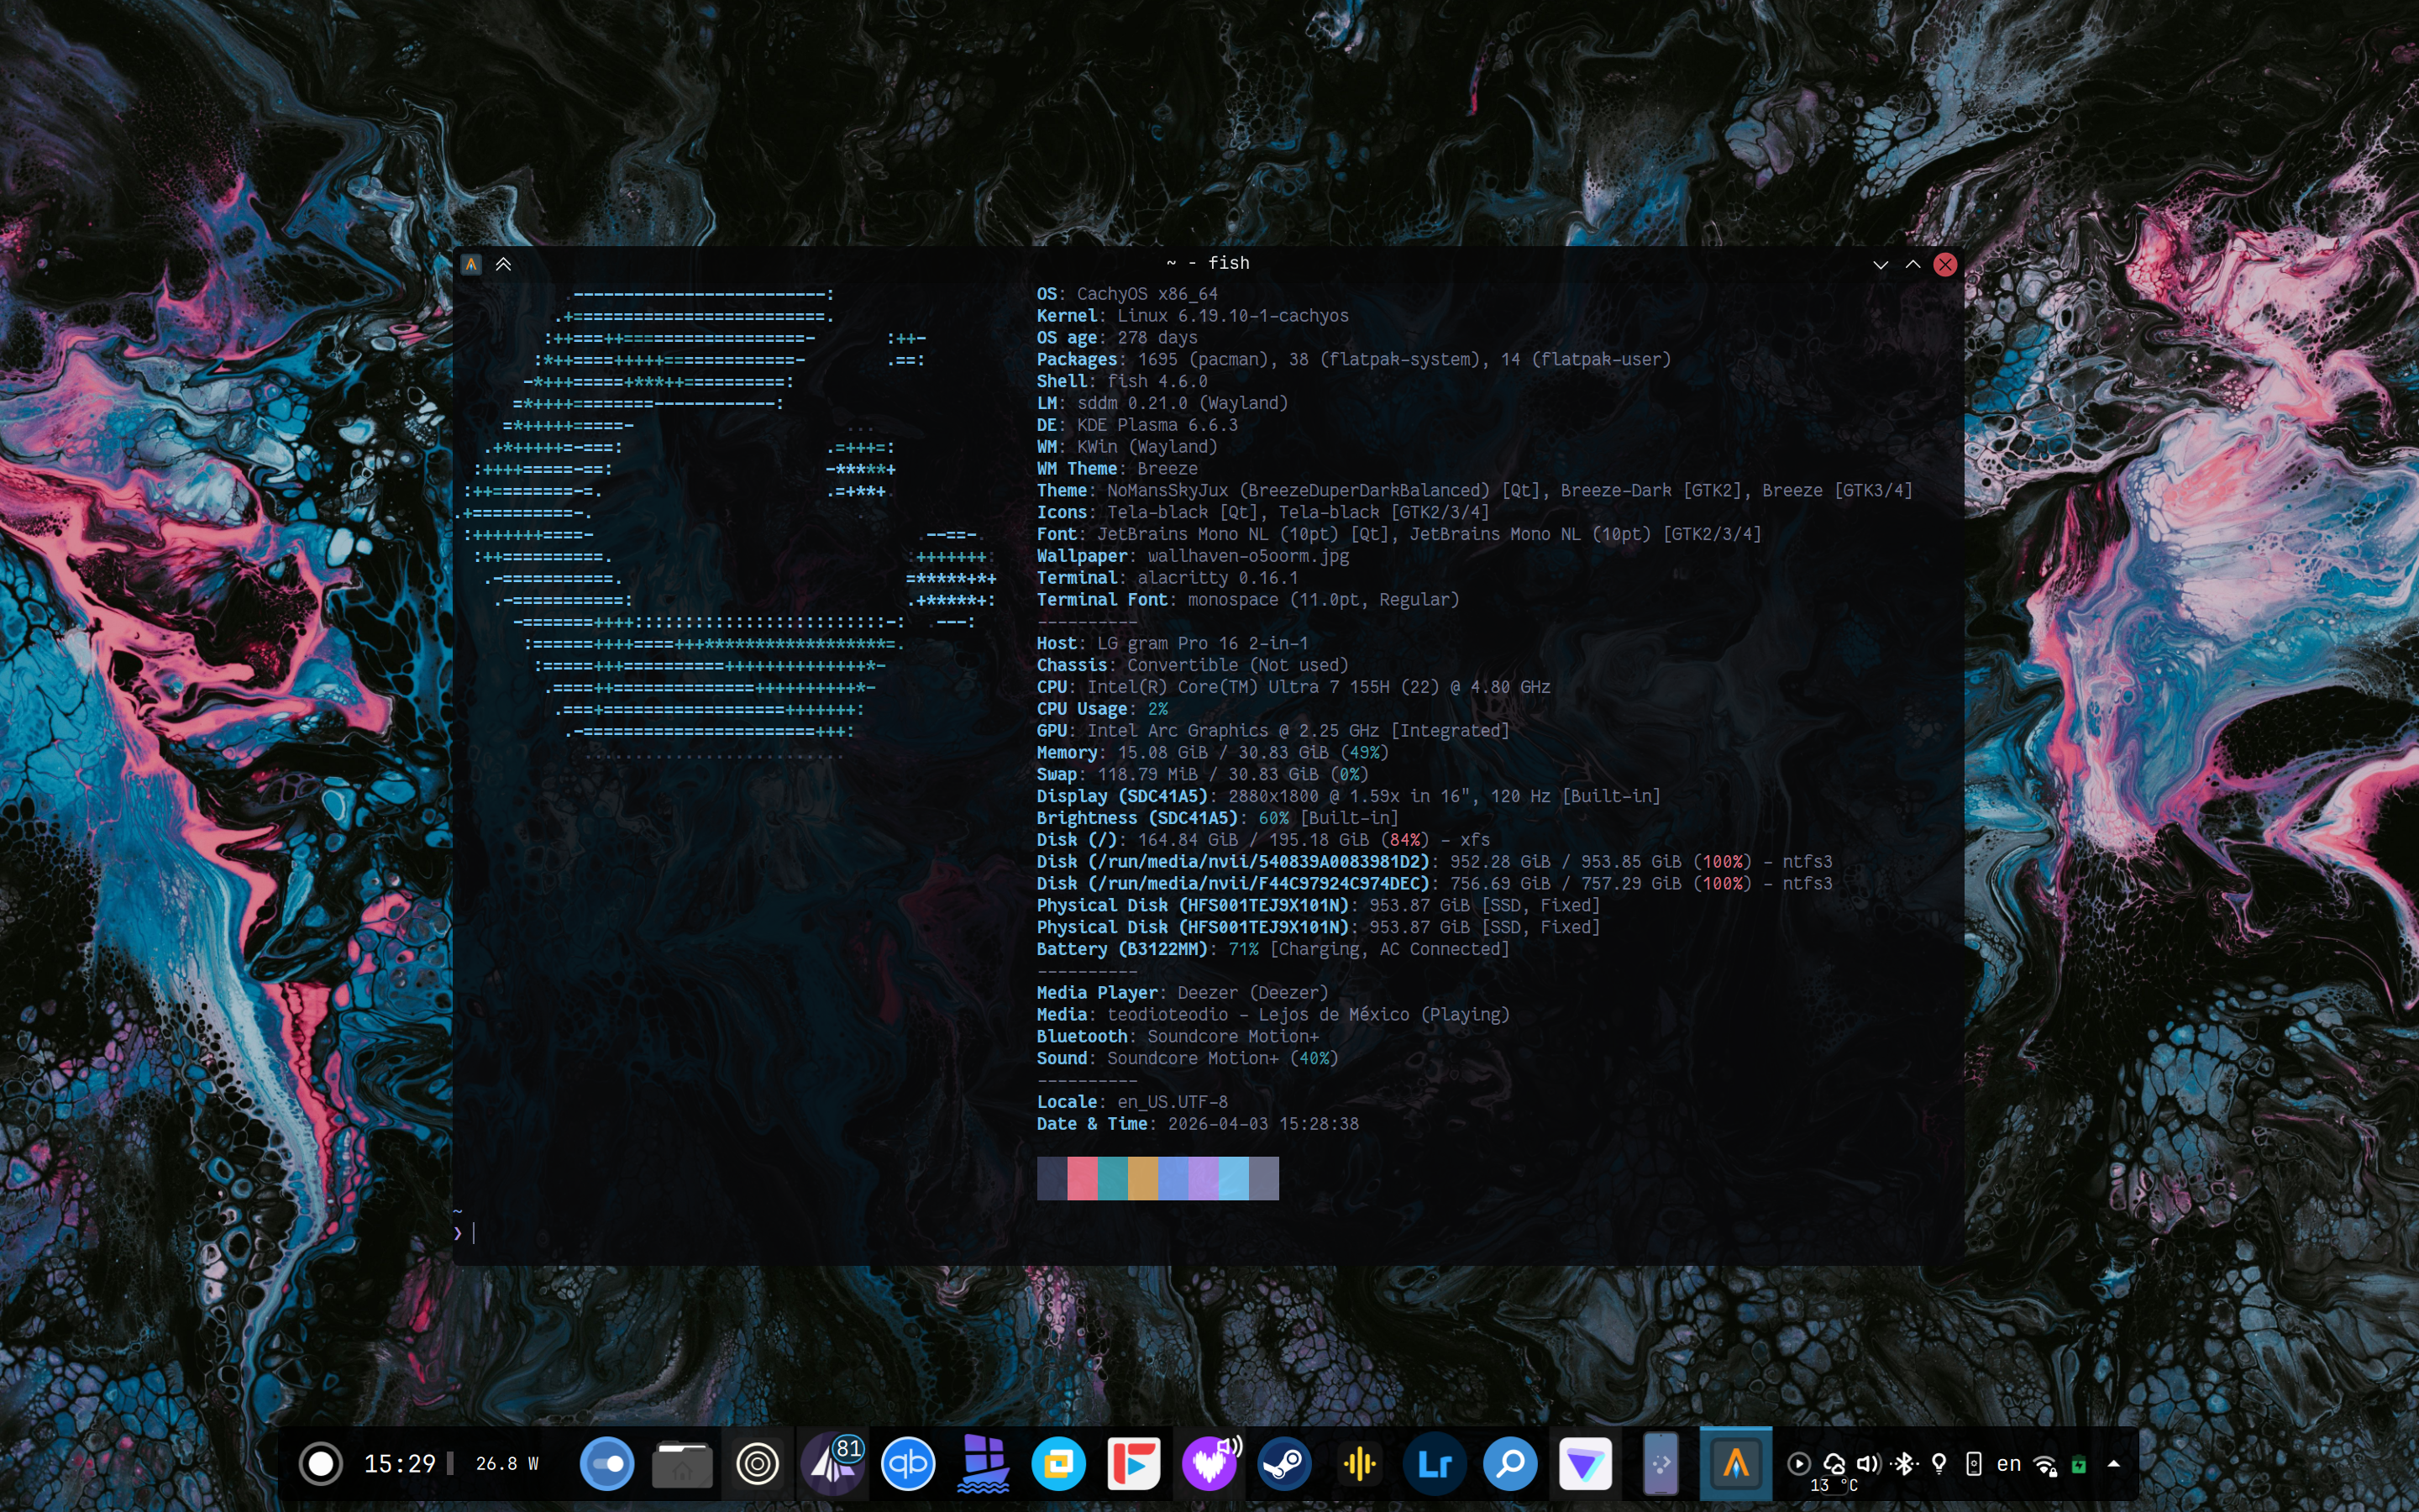
Task: Open the home folder file manager
Action: pyautogui.click(x=682, y=1464)
